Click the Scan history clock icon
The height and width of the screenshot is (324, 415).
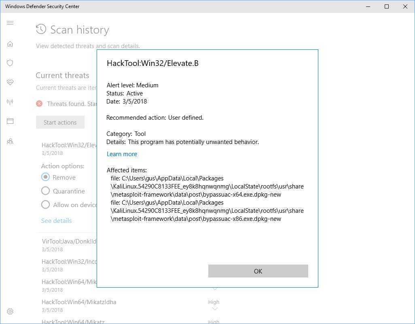[x=41, y=29]
